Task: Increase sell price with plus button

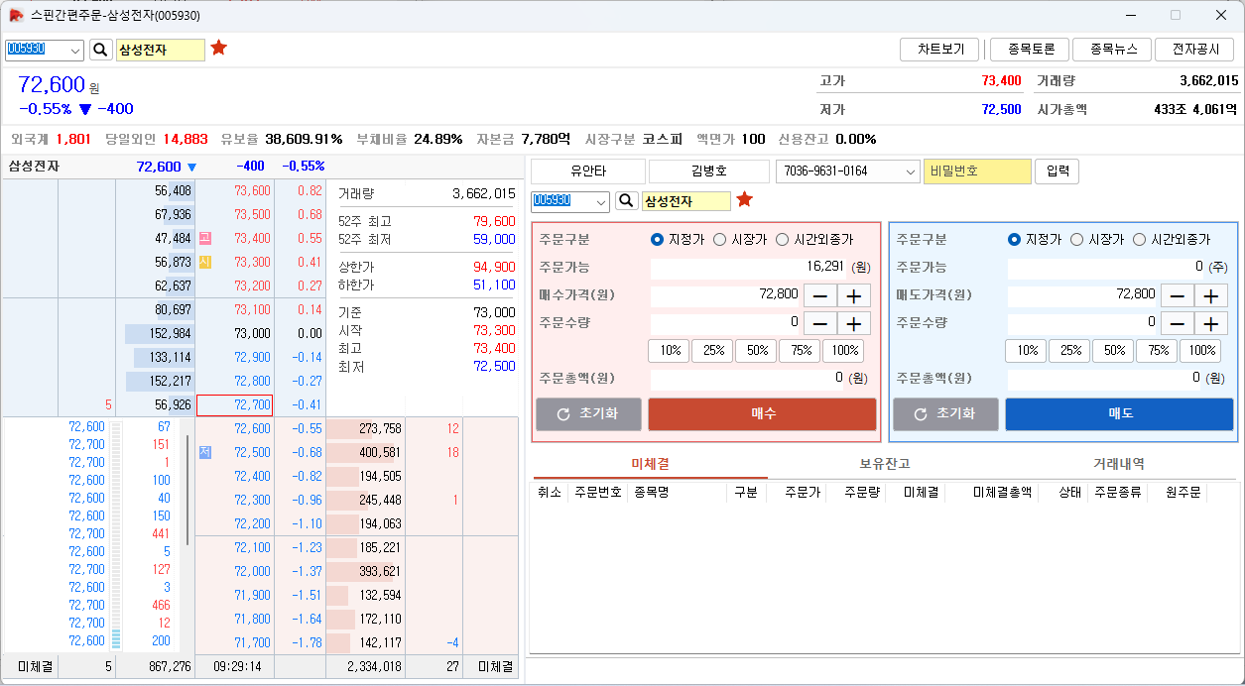Action: click(1211, 295)
